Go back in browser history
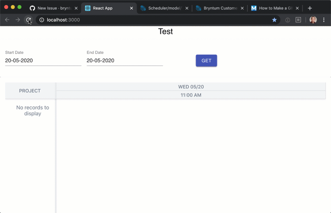 click(7, 20)
